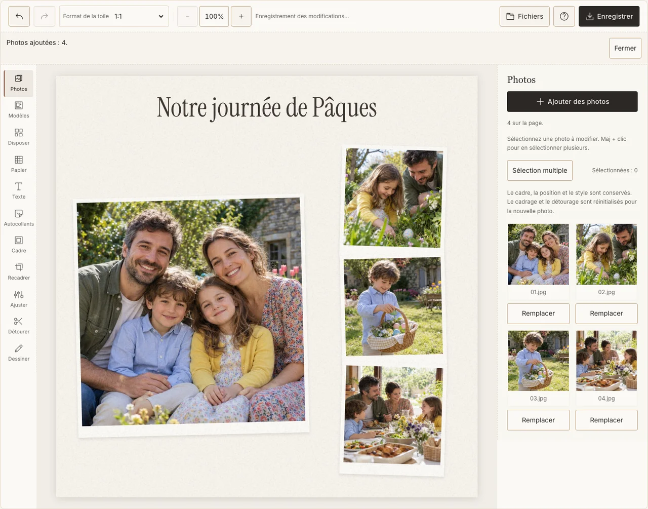Select the Cadre frame tool

(x=19, y=245)
